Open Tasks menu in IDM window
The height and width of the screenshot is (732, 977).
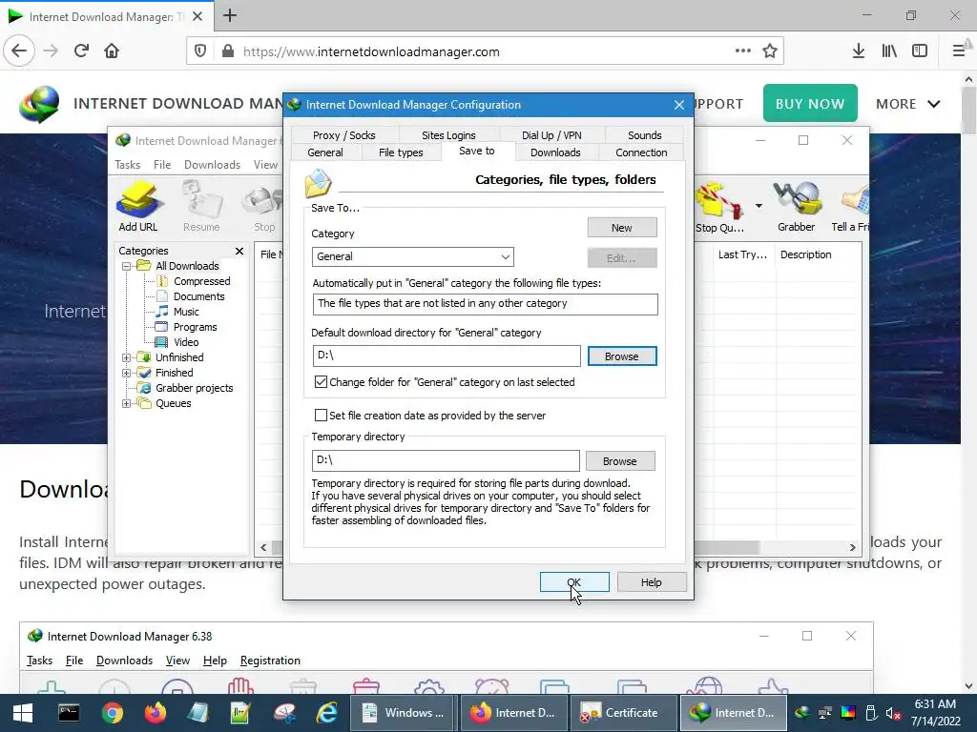tap(127, 164)
